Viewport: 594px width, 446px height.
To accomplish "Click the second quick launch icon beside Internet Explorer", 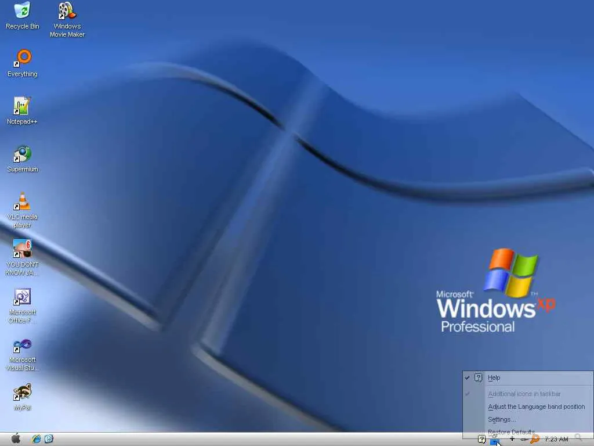I will 49,439.
